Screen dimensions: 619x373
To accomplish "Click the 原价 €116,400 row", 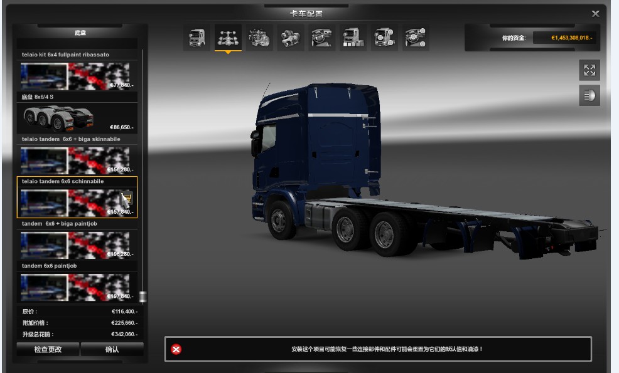I will pyautogui.click(x=80, y=312).
